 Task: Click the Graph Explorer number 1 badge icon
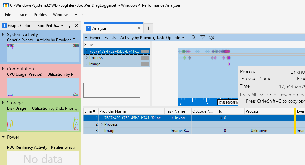tap(4, 26)
